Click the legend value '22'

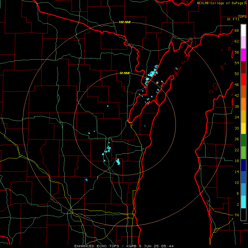click(237, 150)
